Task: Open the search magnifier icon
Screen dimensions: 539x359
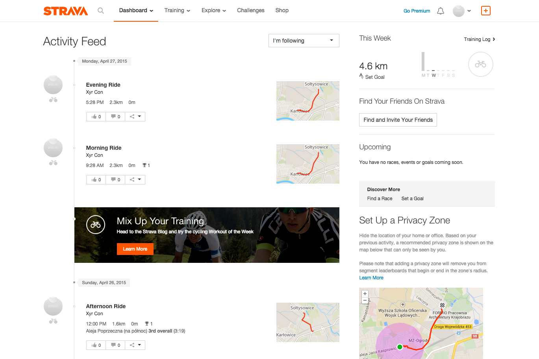Action: tap(101, 11)
